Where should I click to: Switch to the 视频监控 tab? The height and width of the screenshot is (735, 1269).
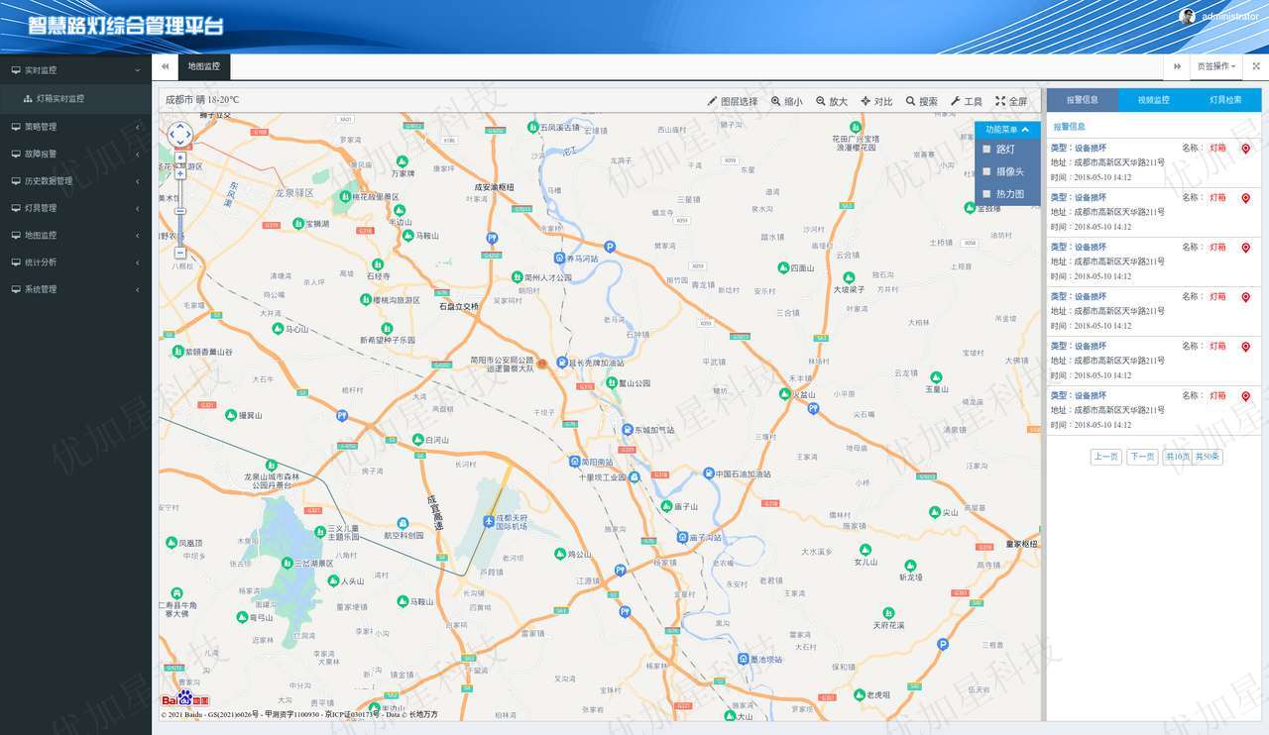pyautogui.click(x=1153, y=100)
